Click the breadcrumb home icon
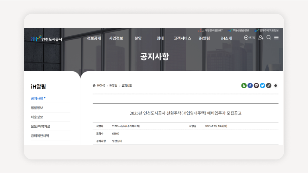Screen dimensions: 308x173 [x=94, y=86]
